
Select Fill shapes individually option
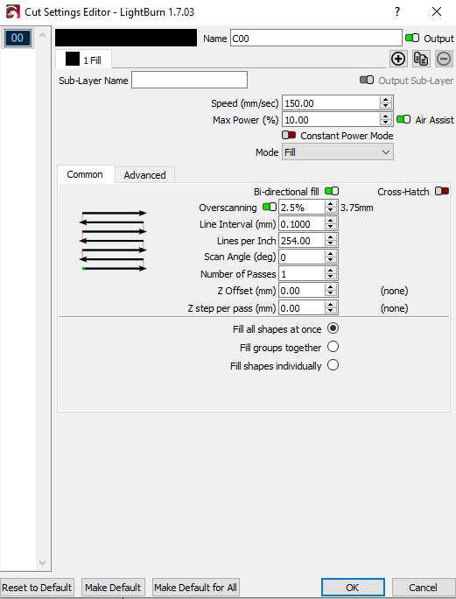pos(333,365)
